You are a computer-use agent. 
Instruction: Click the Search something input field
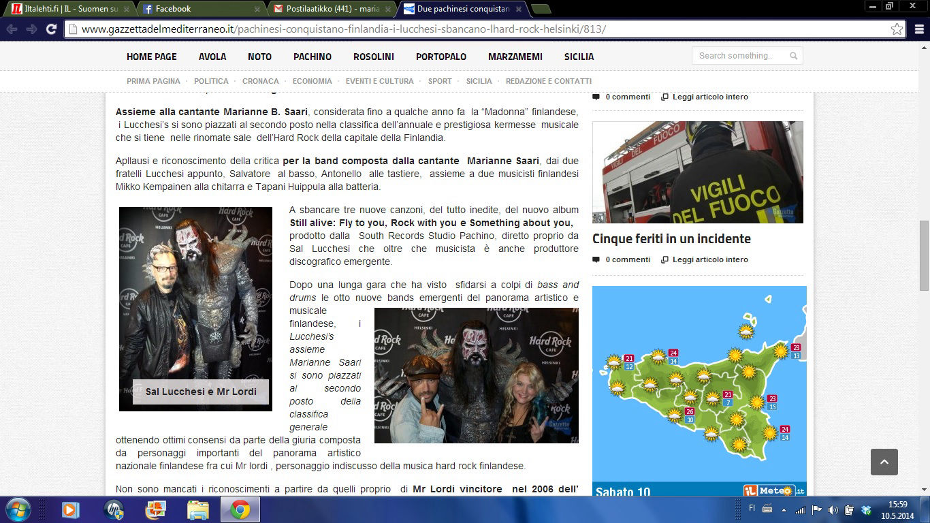click(739, 56)
